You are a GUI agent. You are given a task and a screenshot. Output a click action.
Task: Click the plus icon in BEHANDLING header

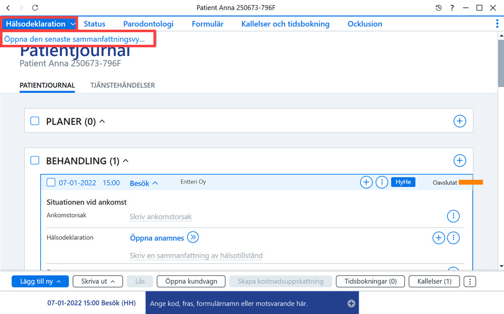click(460, 161)
